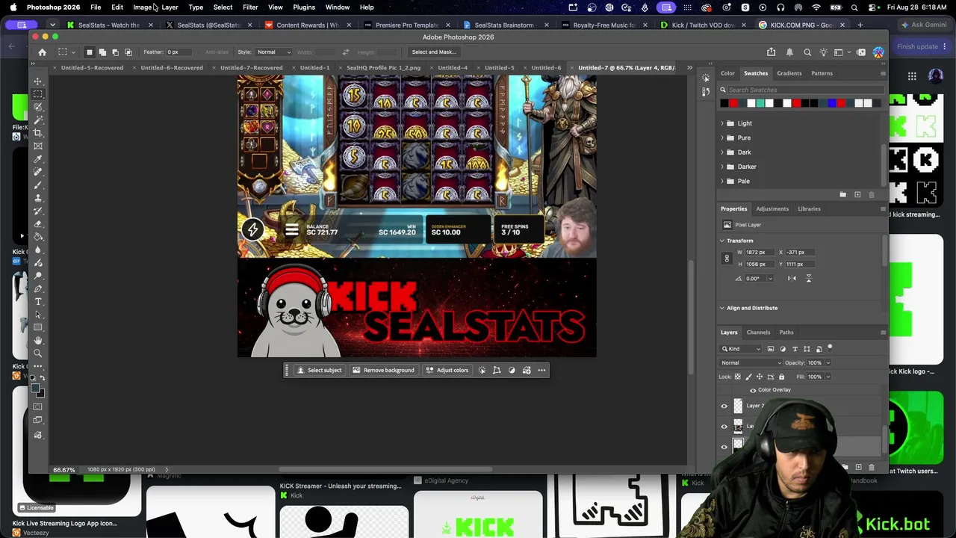This screenshot has width=956, height=538.
Task: Toggle visibility of Layer 2
Action: coord(724,406)
